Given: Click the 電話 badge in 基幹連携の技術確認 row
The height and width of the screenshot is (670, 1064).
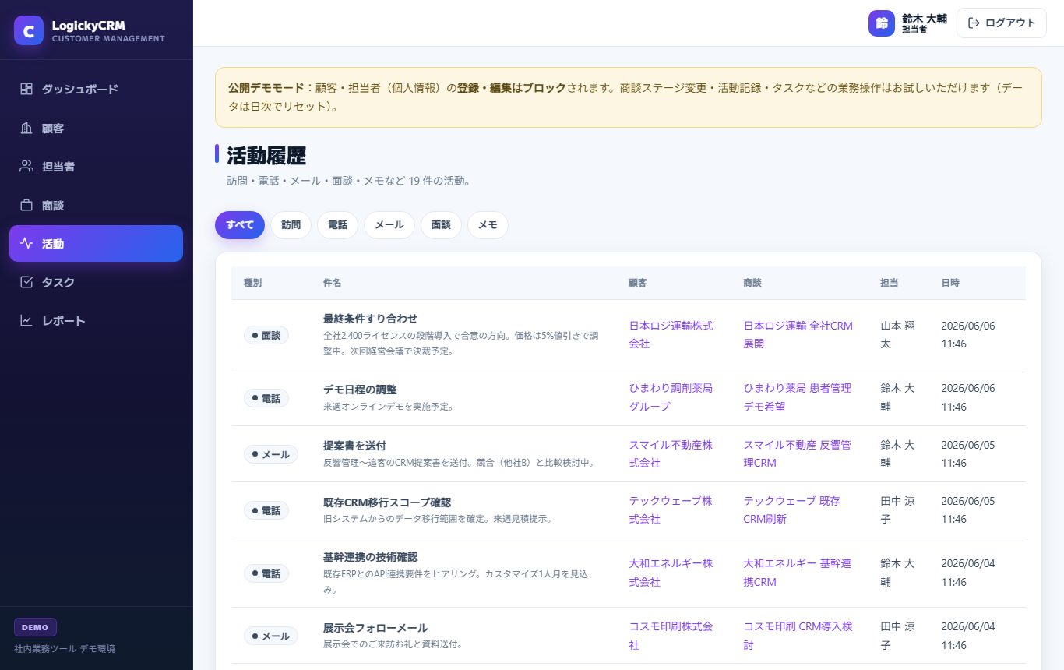Looking at the screenshot, I should [266, 573].
